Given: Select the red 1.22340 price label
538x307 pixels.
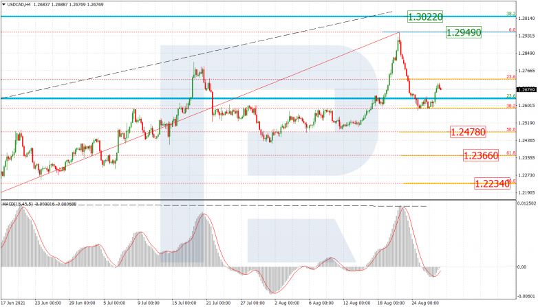Looking at the screenshot, I should pos(493,183).
